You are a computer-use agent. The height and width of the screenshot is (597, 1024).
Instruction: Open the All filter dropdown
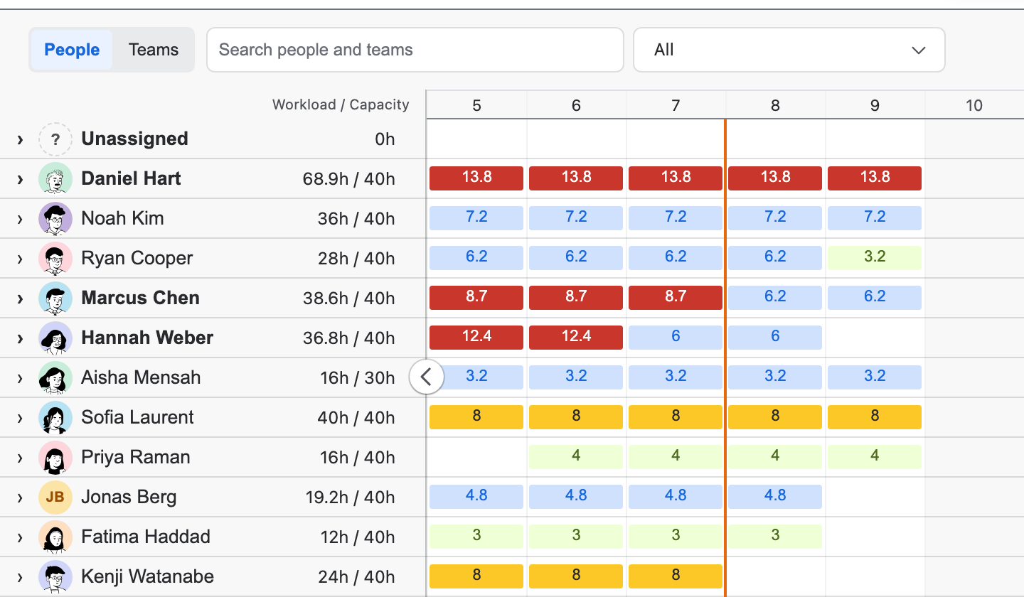[x=789, y=50]
